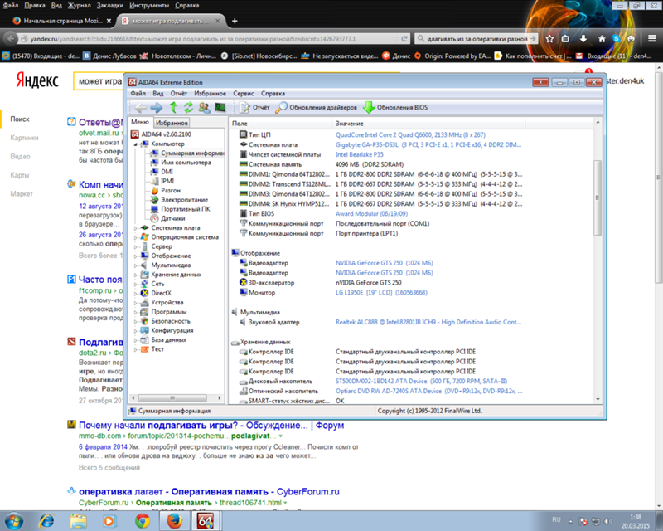Click the Отчёт toolbar button
Image resolution: width=663 pixels, height=531 pixels.
click(254, 108)
